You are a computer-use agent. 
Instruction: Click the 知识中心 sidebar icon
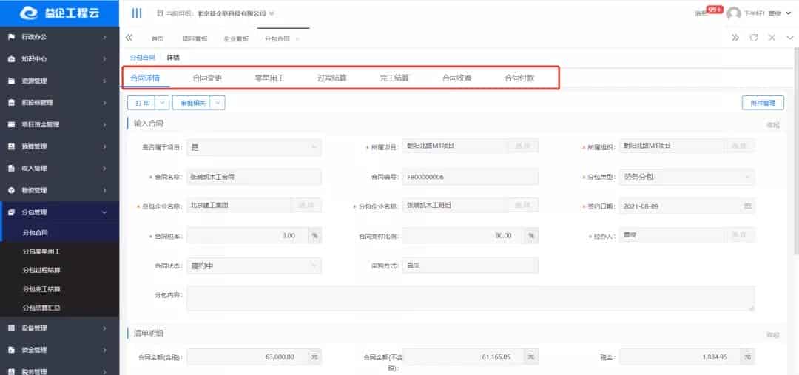pos(11,59)
